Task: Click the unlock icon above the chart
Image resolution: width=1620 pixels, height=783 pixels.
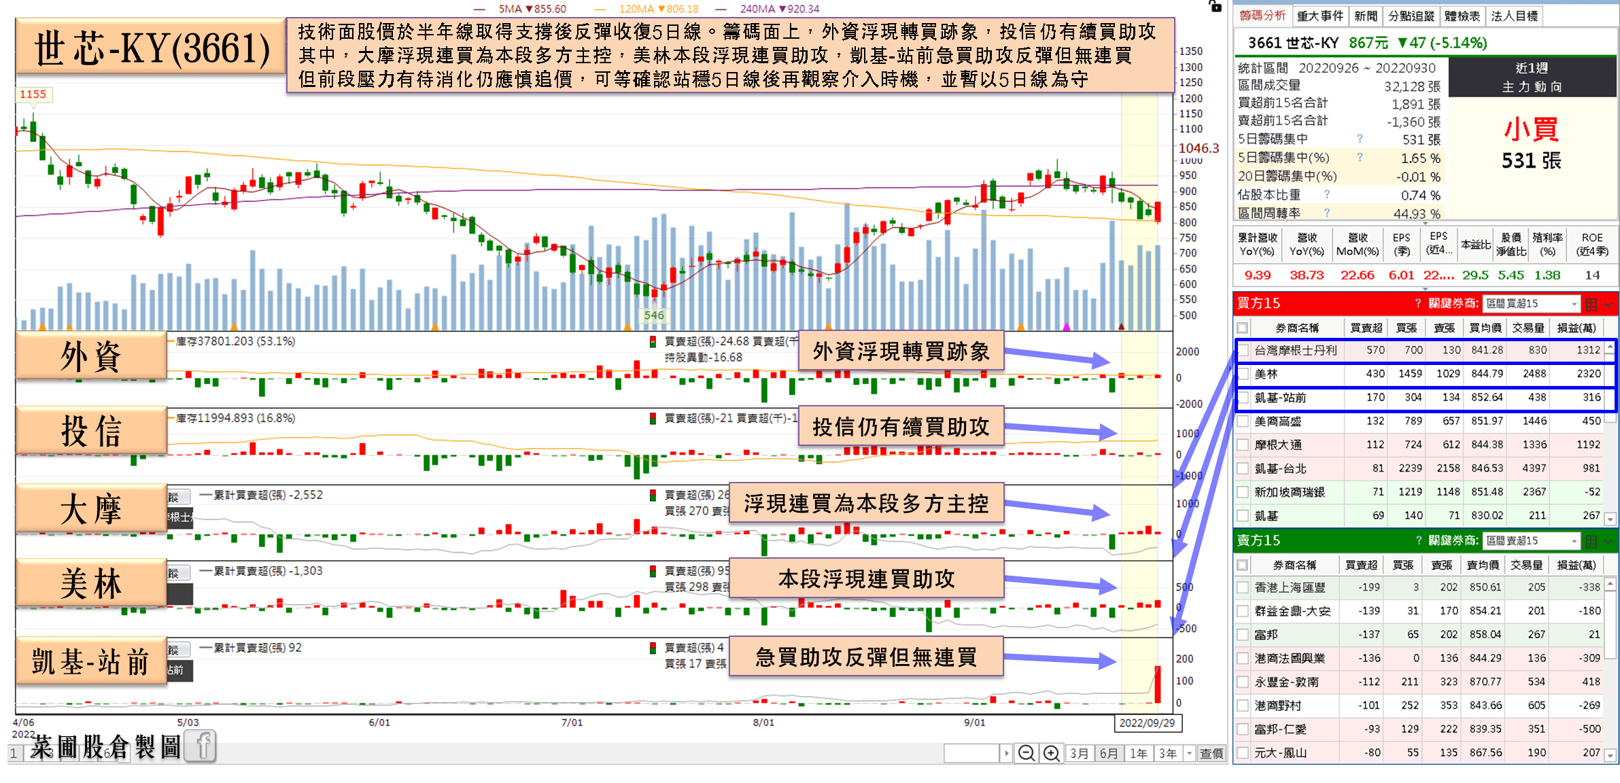Action: tap(1216, 6)
